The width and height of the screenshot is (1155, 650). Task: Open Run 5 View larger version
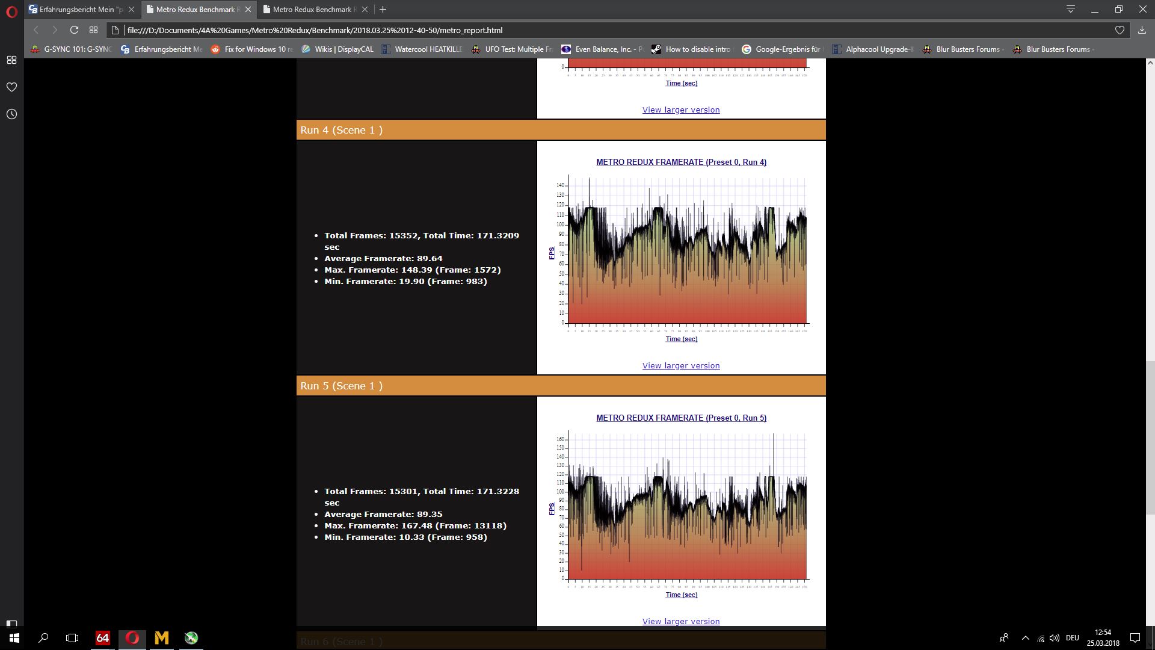681,621
